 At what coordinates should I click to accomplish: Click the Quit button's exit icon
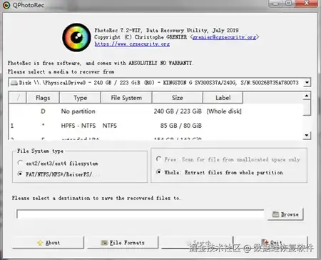tap(265, 242)
